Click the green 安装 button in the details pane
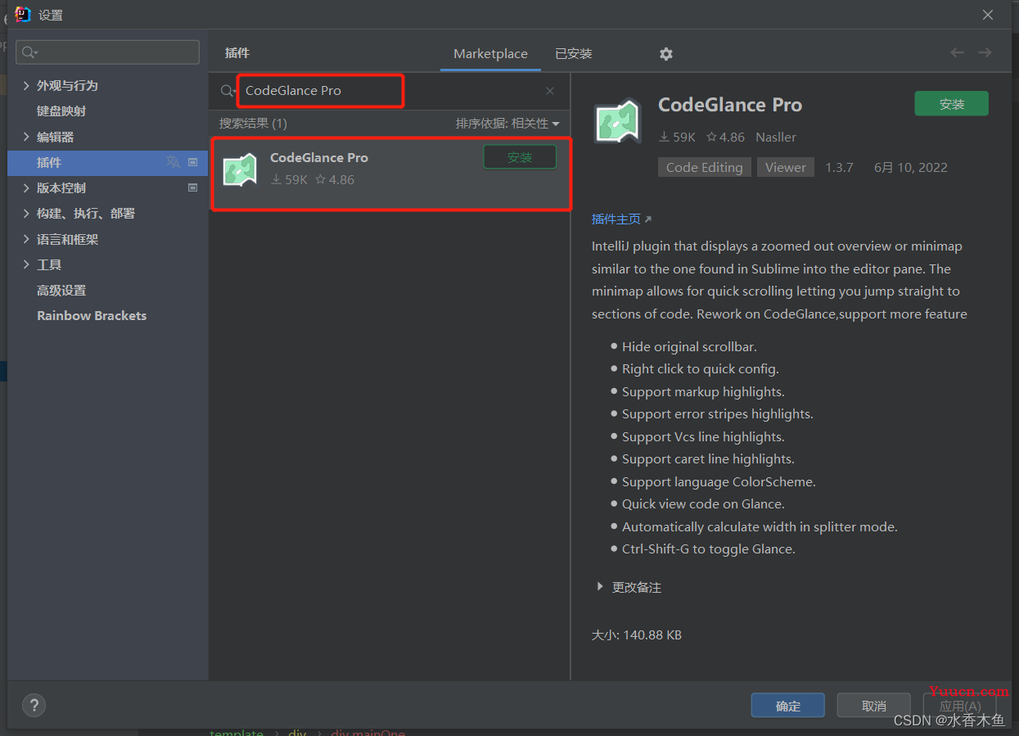Image resolution: width=1019 pixels, height=736 pixels. click(951, 104)
